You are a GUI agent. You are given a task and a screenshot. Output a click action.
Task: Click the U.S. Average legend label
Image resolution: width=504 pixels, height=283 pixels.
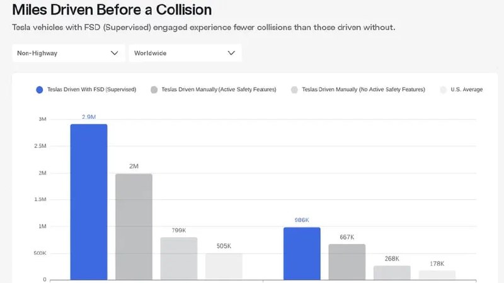[x=466, y=90]
